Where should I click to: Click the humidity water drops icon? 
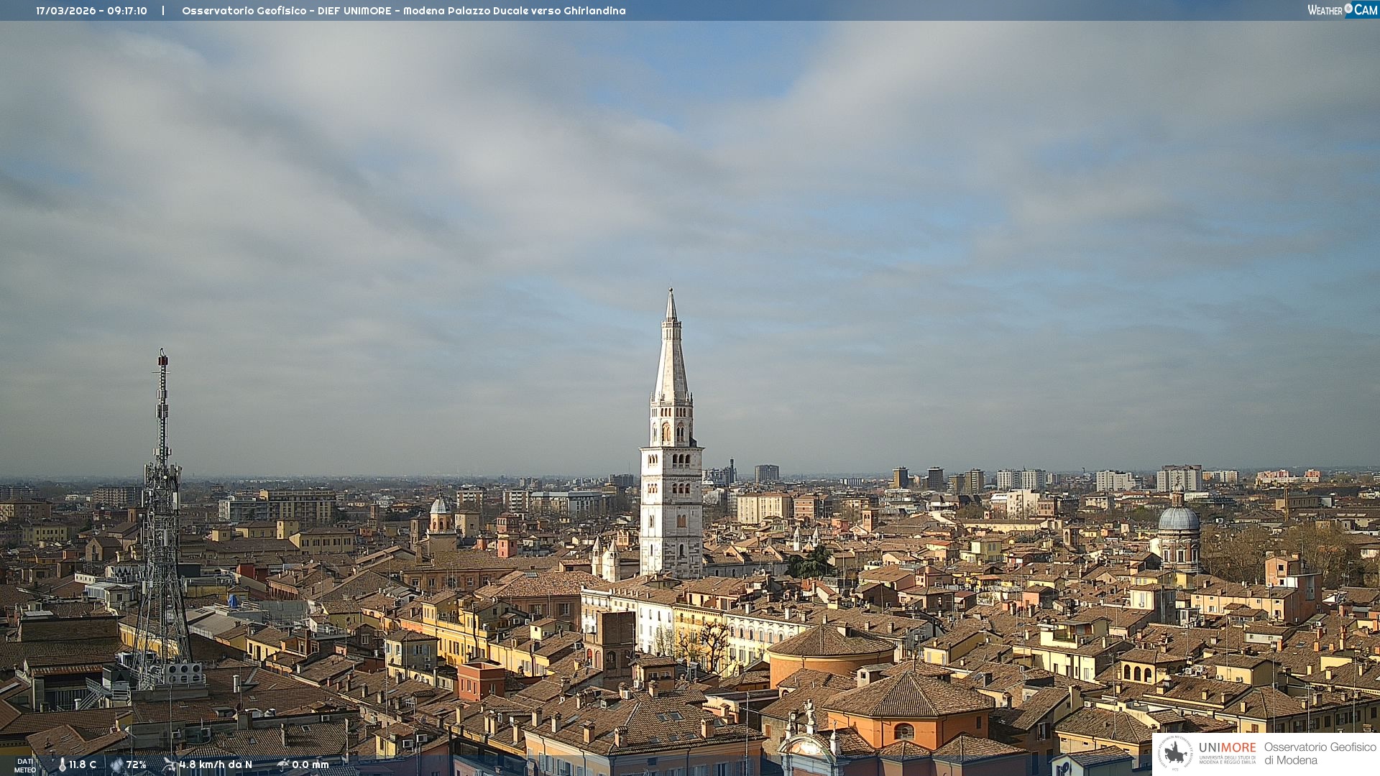click(x=116, y=765)
